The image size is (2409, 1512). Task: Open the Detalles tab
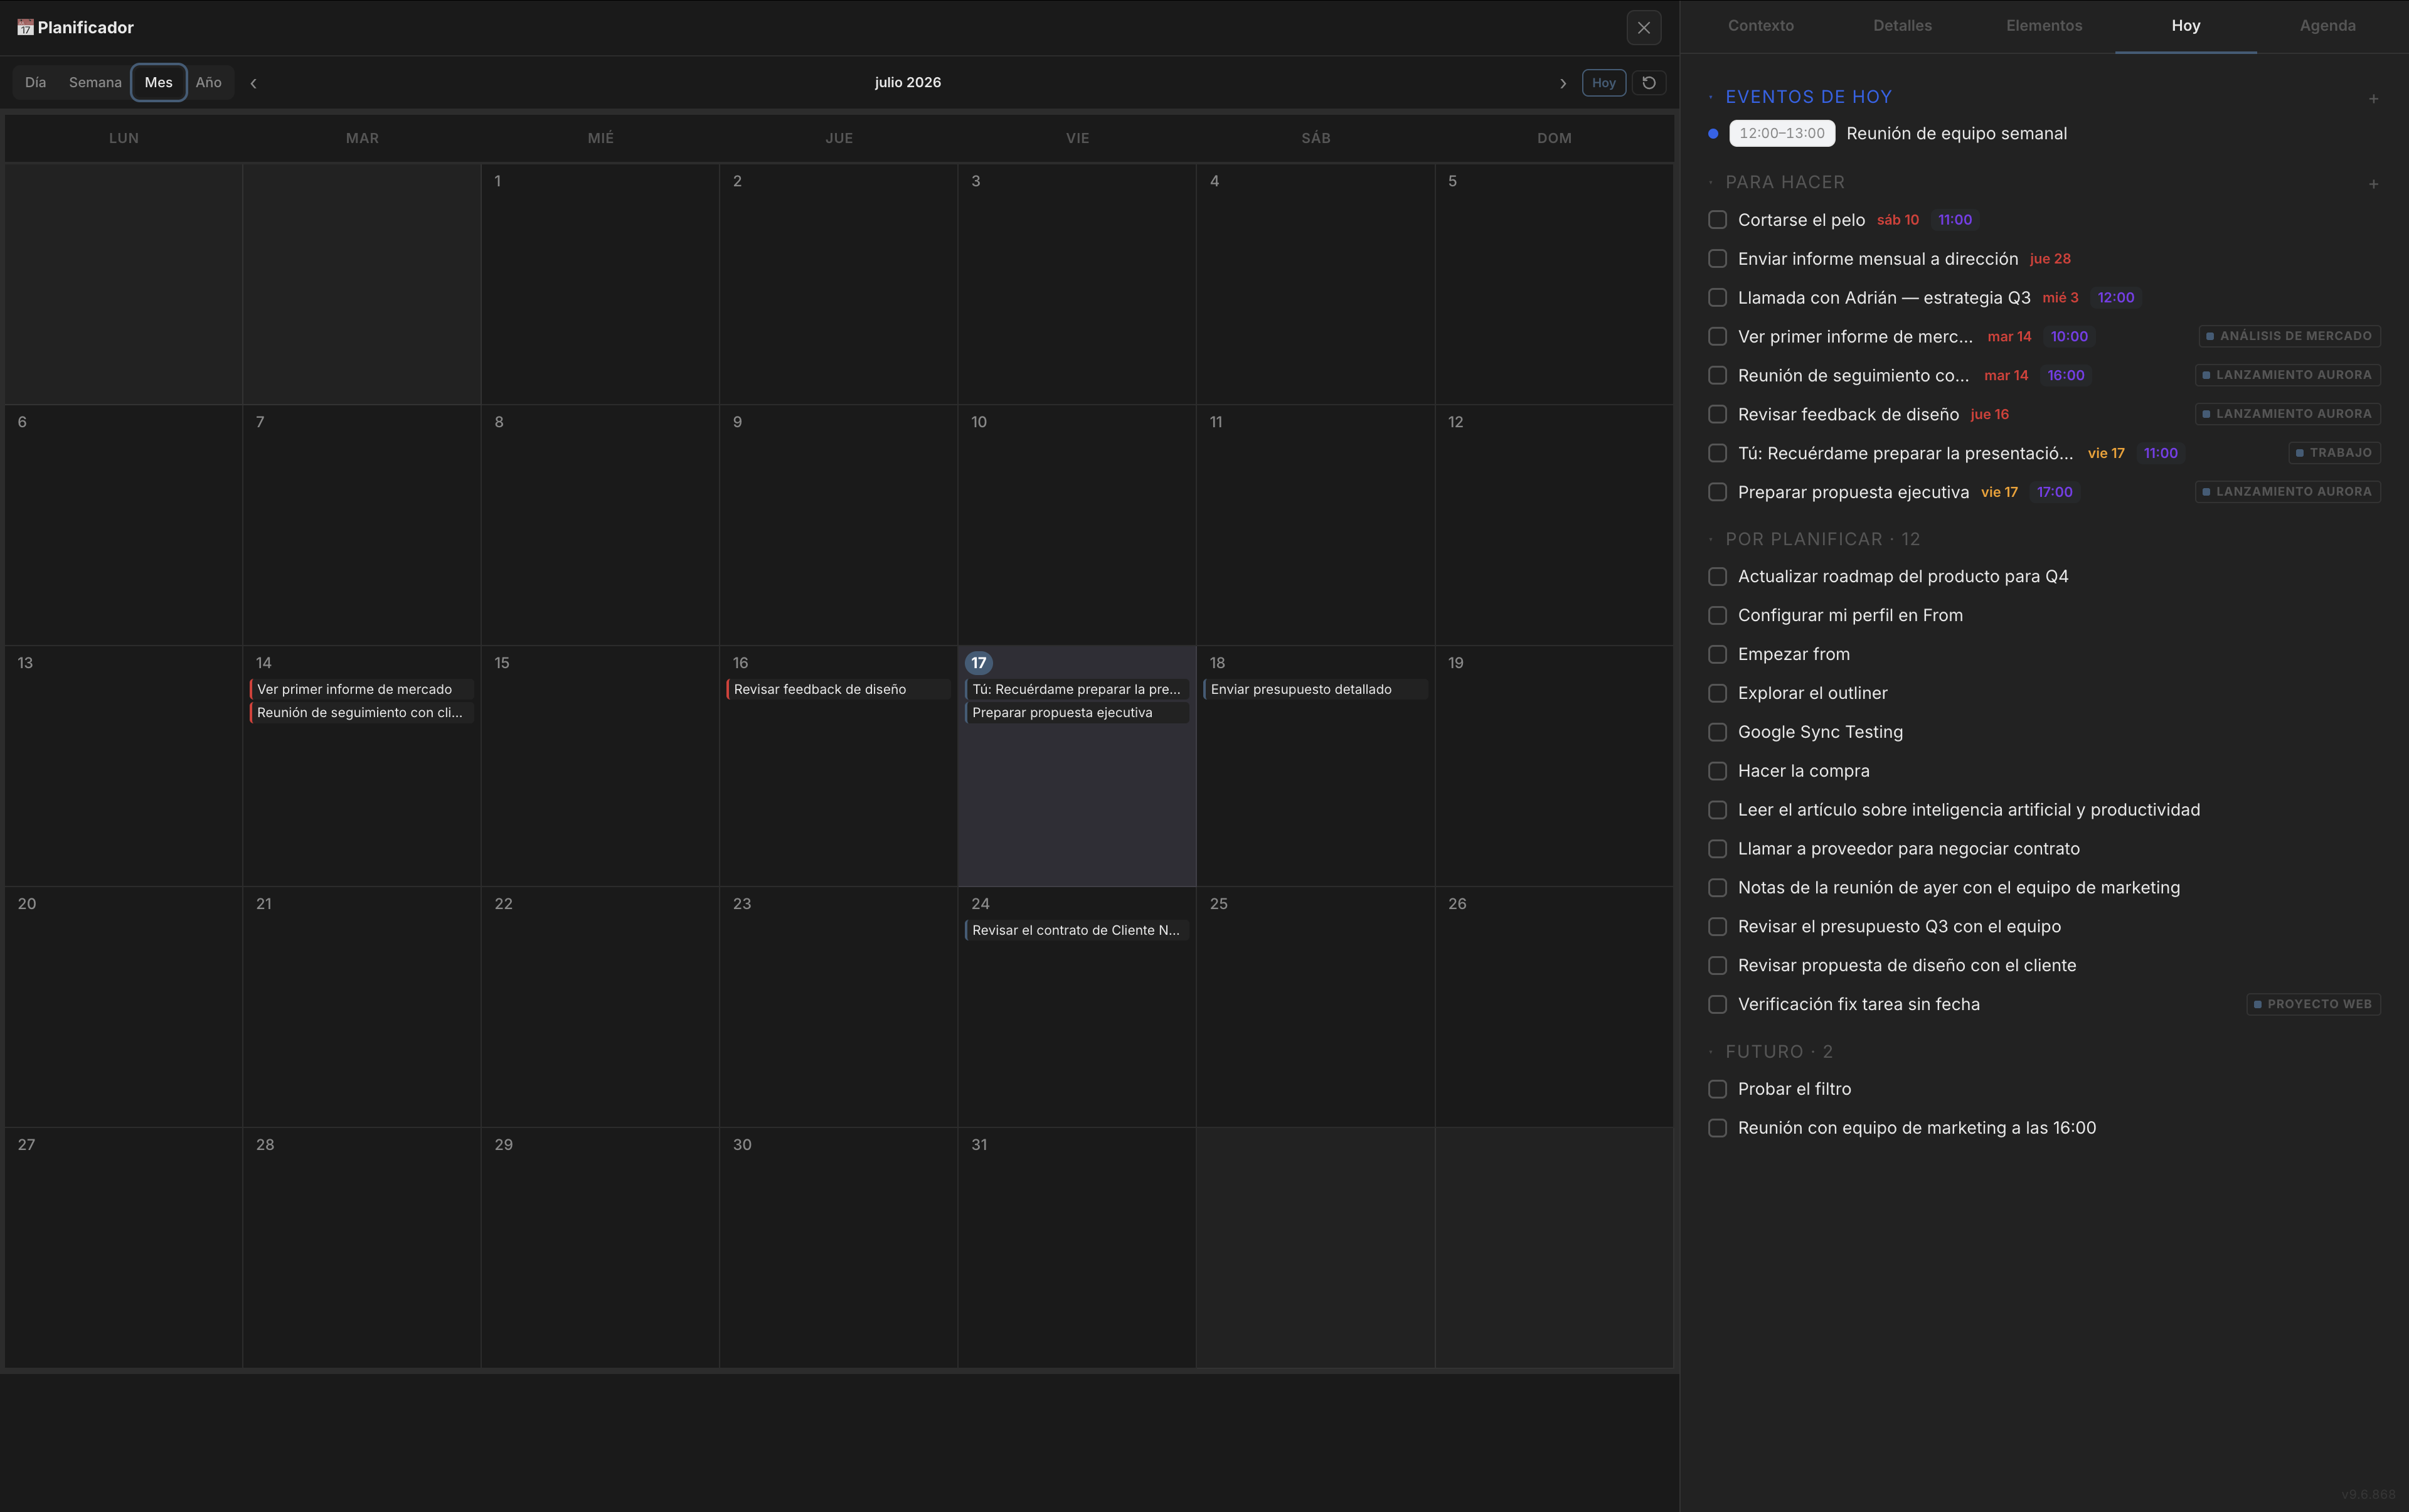[1902, 26]
